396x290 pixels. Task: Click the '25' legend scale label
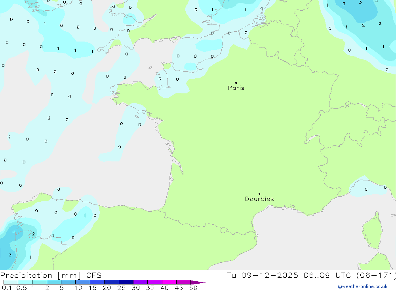121,288
